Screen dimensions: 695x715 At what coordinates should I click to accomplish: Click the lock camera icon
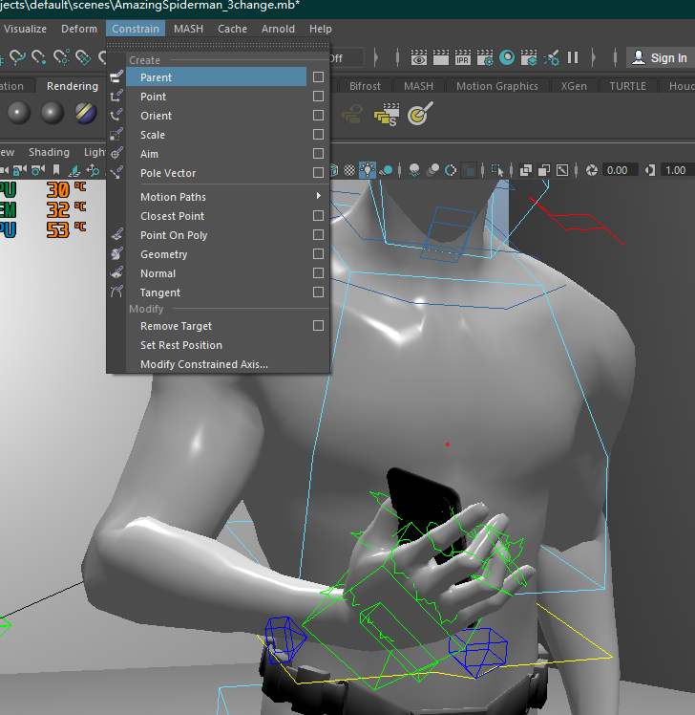coord(19,170)
